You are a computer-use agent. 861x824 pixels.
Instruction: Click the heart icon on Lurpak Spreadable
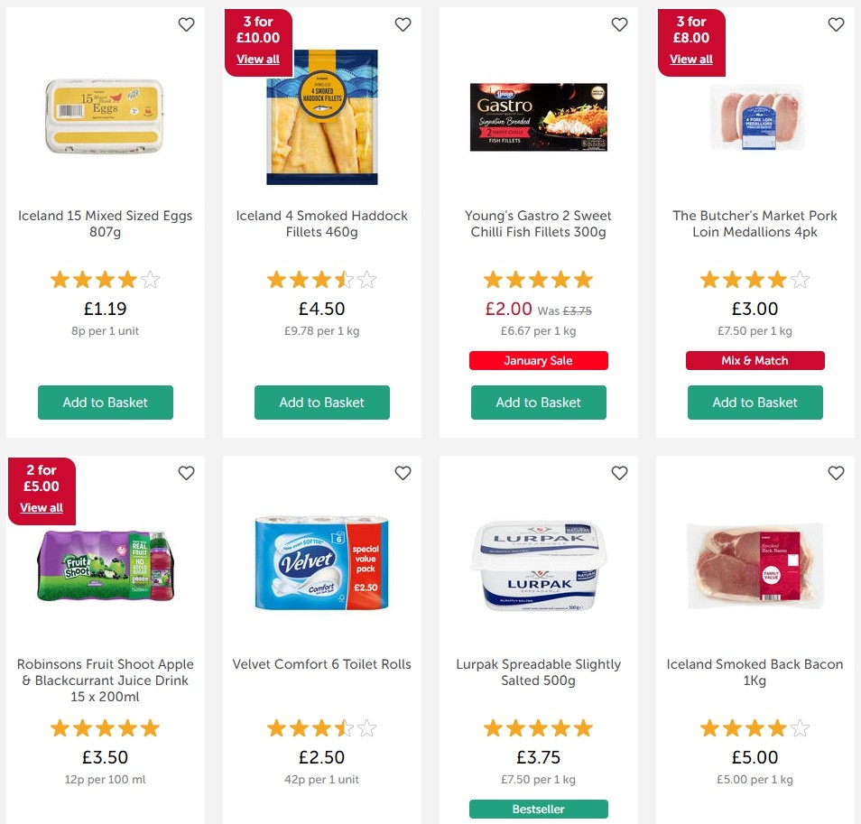pos(619,472)
